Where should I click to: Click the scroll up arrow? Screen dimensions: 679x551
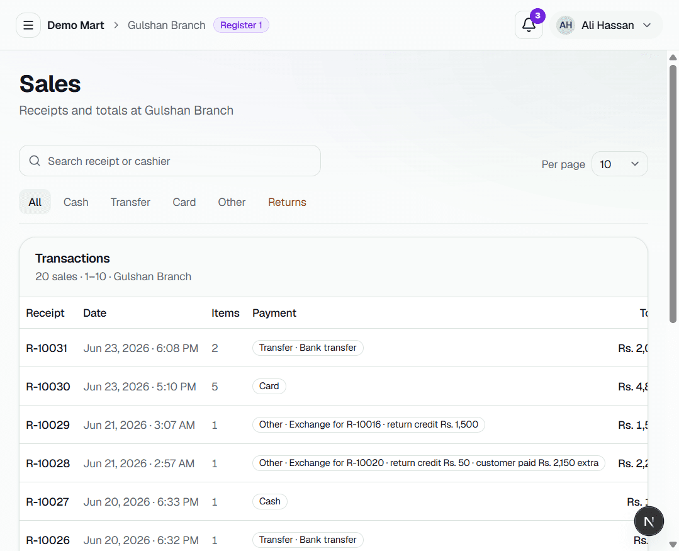click(x=673, y=57)
